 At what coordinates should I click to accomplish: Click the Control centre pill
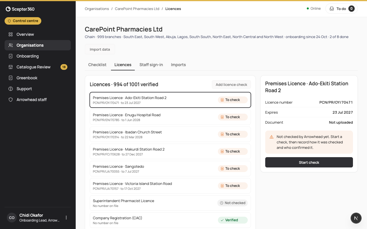(x=23, y=21)
